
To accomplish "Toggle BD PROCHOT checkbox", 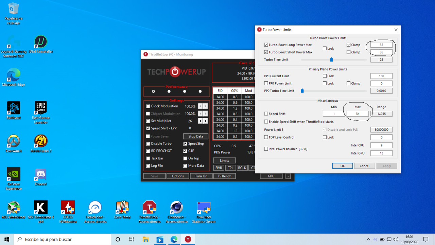I will tap(148, 151).
